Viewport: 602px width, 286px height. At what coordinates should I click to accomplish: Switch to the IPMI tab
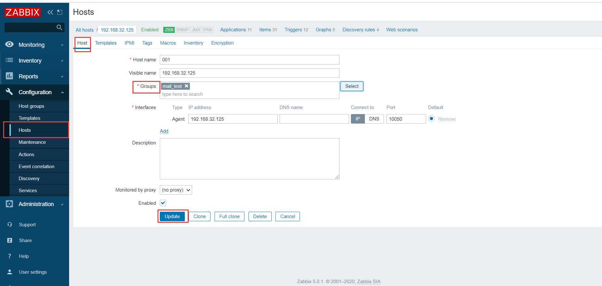tap(129, 43)
